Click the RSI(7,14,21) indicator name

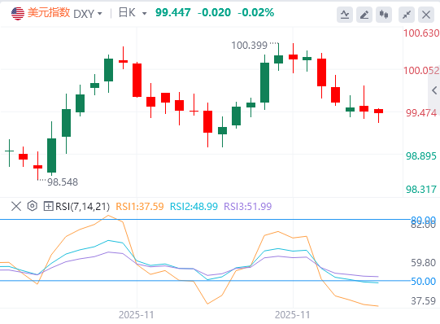82,206
